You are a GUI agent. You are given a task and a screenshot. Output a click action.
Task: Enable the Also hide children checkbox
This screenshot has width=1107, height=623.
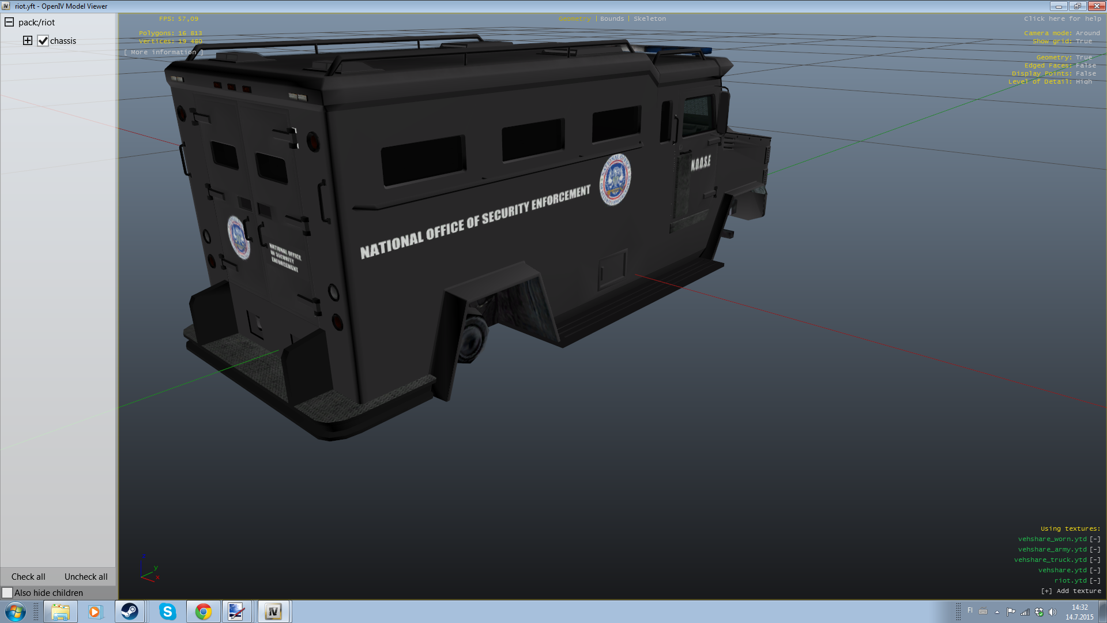(7, 592)
